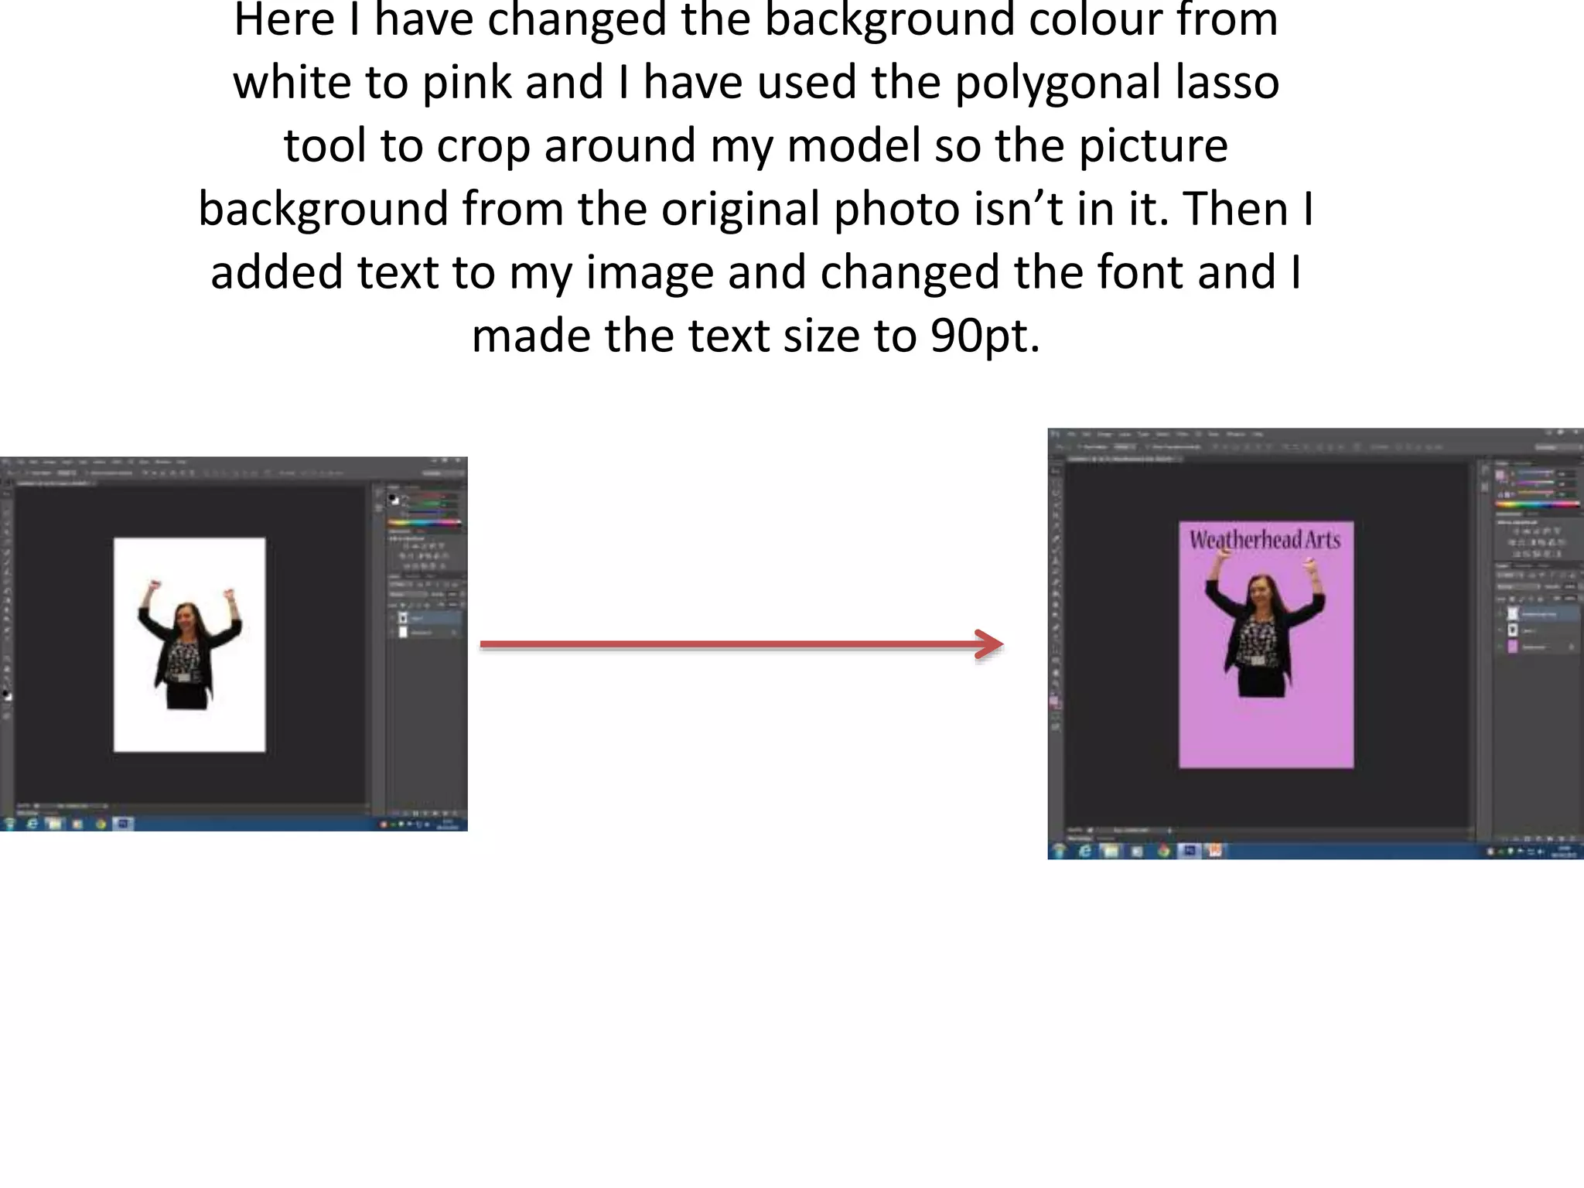Select the Crop tool in the right Photoshop screenshot

pyautogui.click(x=1056, y=515)
